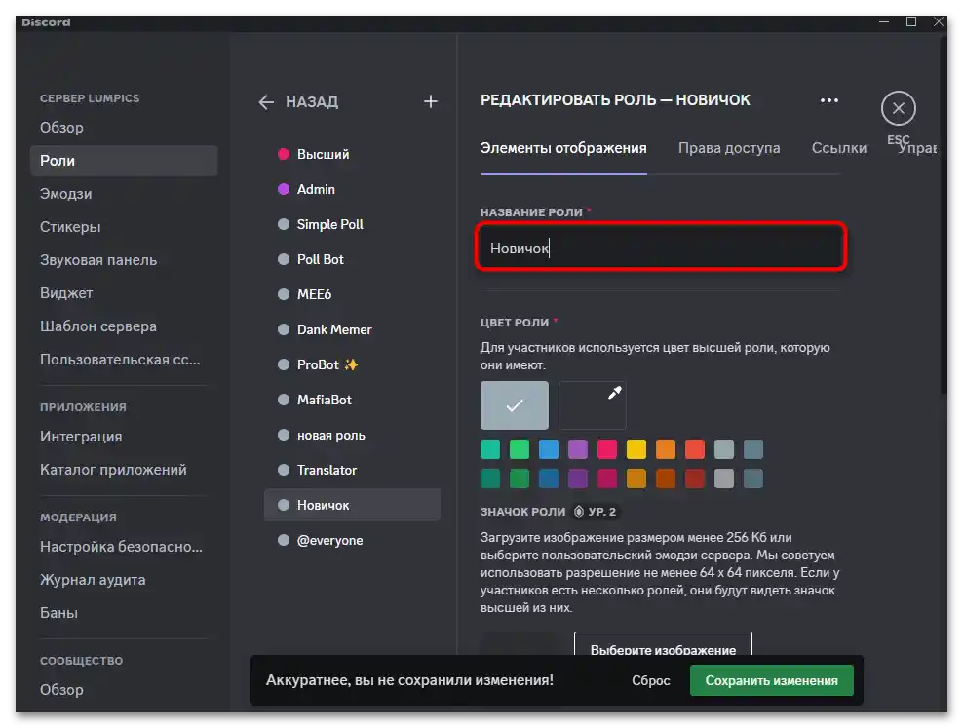Select the Высший role
Viewport: 963px width, 728px height.
352,154
